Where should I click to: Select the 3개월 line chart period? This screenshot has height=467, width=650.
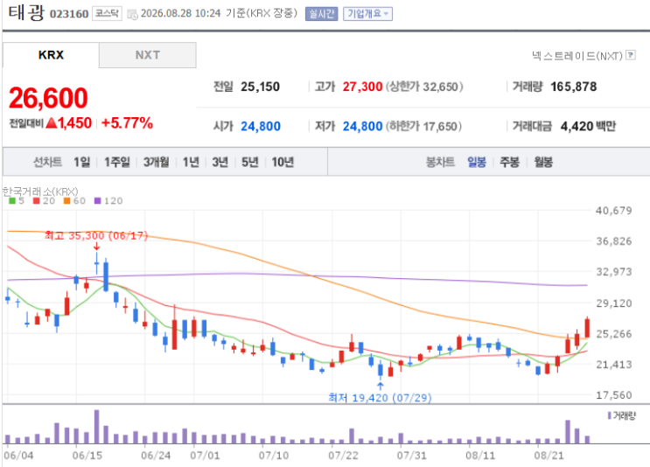(156, 162)
